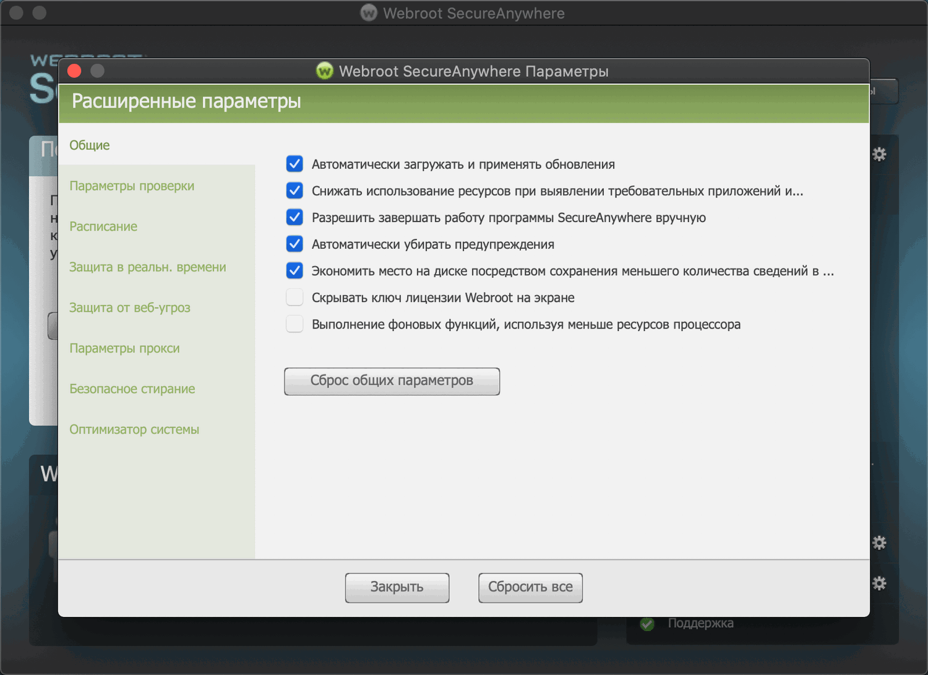Image resolution: width=928 pixels, height=675 pixels.
Task: Disable 'Автоматически убирать предупреждения' checkbox
Action: pos(294,244)
